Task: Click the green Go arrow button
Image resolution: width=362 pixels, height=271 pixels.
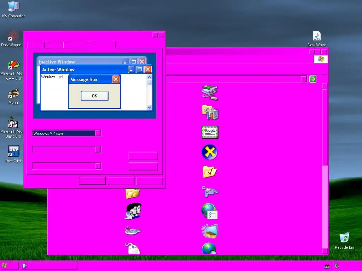Action: [x=313, y=79]
